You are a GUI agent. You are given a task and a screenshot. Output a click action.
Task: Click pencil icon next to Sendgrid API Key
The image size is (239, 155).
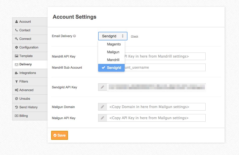coord(102,87)
